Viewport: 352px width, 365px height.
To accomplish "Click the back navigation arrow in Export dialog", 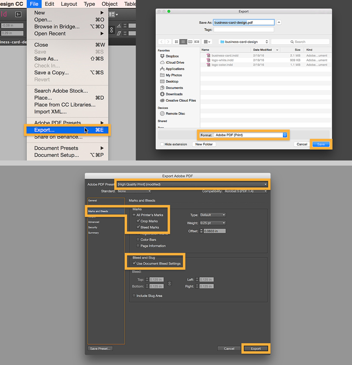I will click(162, 42).
